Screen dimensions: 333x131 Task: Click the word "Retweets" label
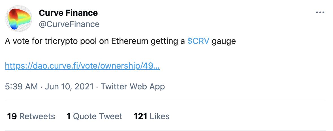point(37,116)
